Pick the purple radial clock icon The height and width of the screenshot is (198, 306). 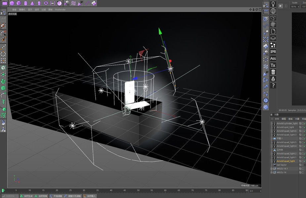pos(60,3)
